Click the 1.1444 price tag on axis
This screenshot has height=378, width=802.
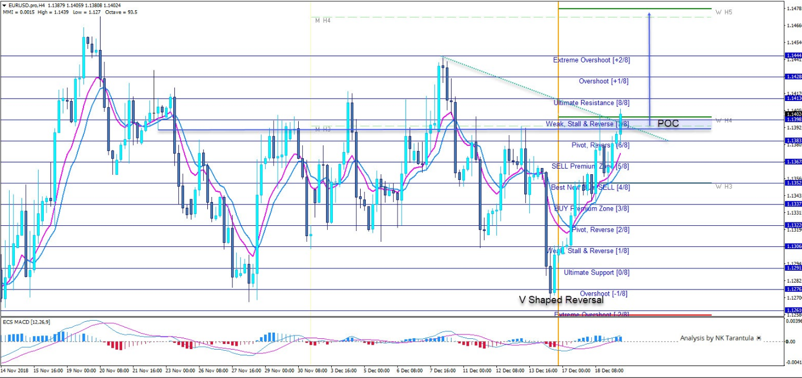793,56
